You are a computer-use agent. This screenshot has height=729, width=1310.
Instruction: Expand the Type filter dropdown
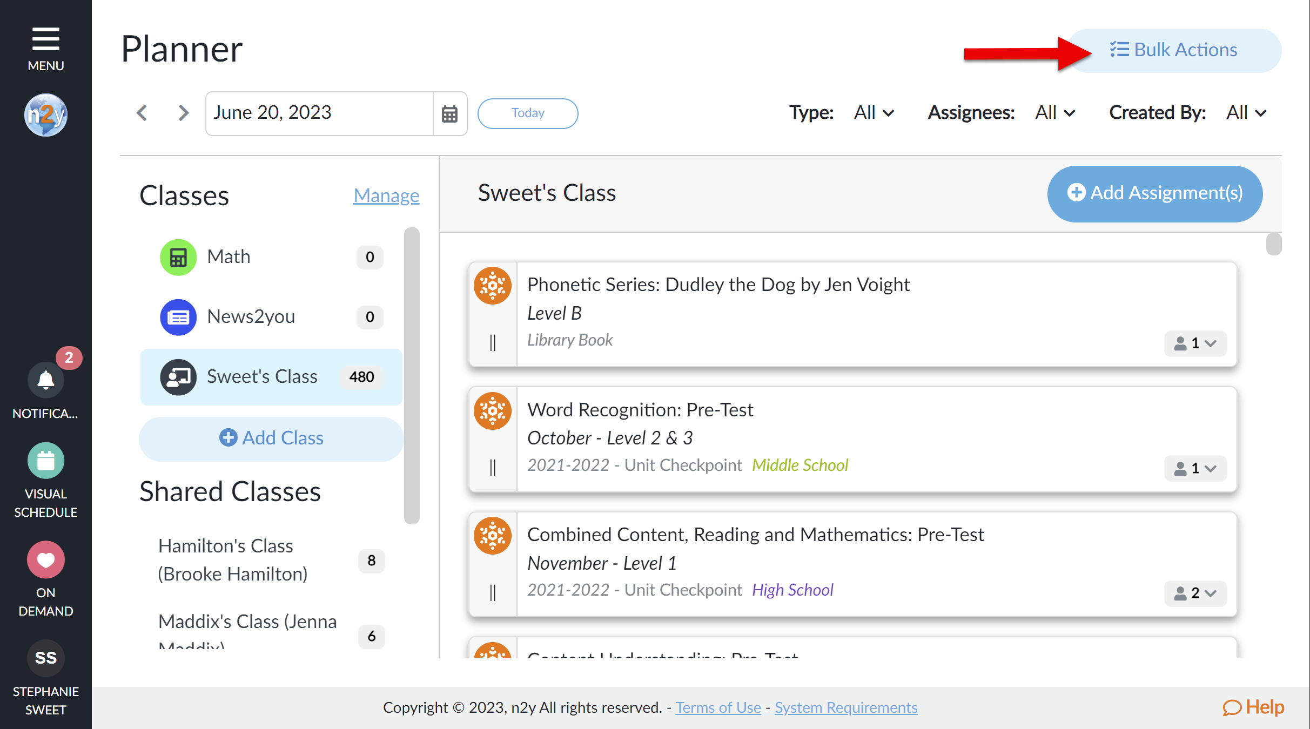click(x=874, y=113)
